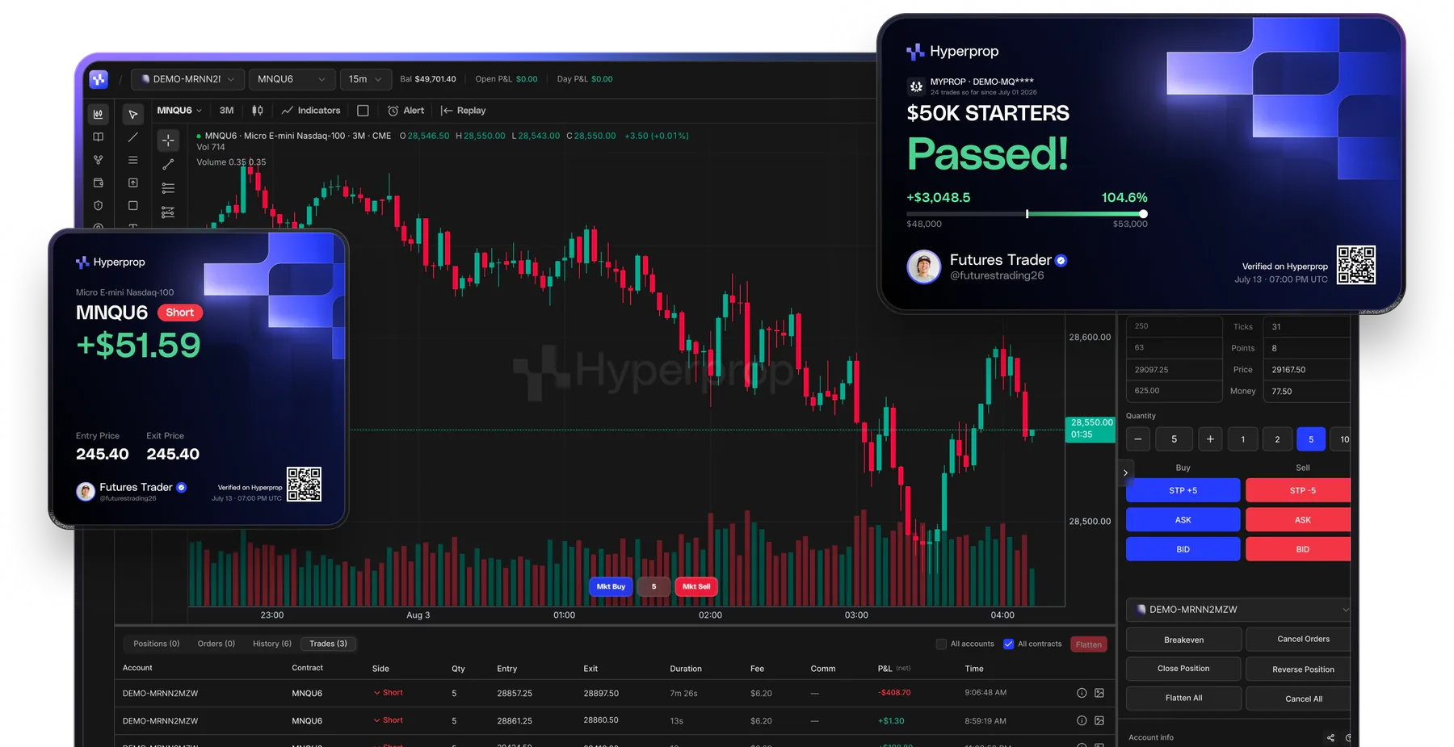Select the upload arrow box tool

[x=133, y=183]
